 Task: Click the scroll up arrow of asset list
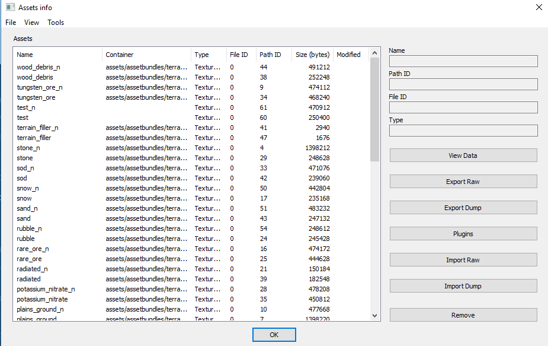(x=374, y=53)
